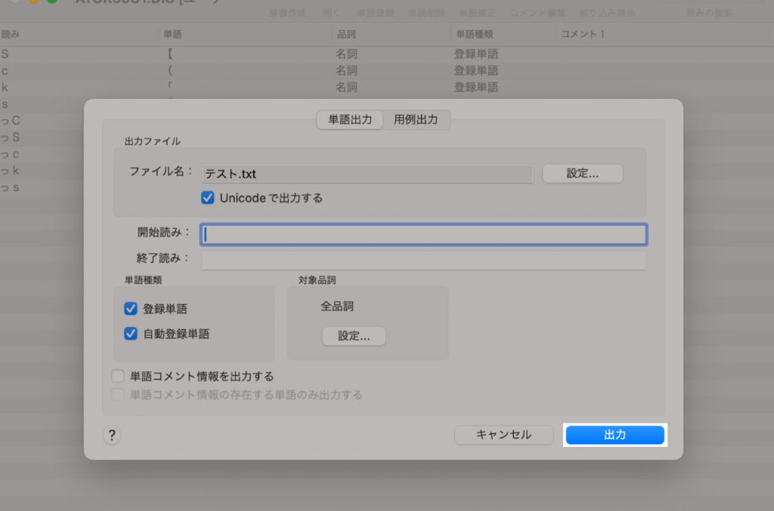Viewport: 774px width, 511px height.
Task: Click 登録単語 in the c row
Action: click(x=476, y=70)
